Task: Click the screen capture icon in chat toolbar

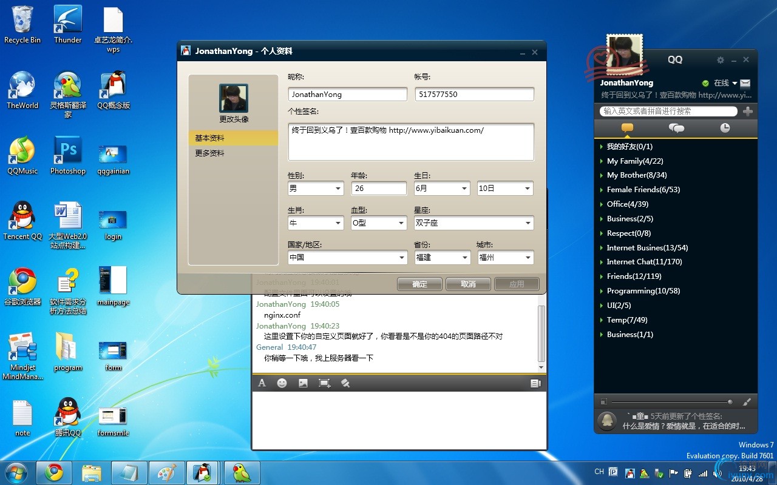Action: click(x=324, y=383)
